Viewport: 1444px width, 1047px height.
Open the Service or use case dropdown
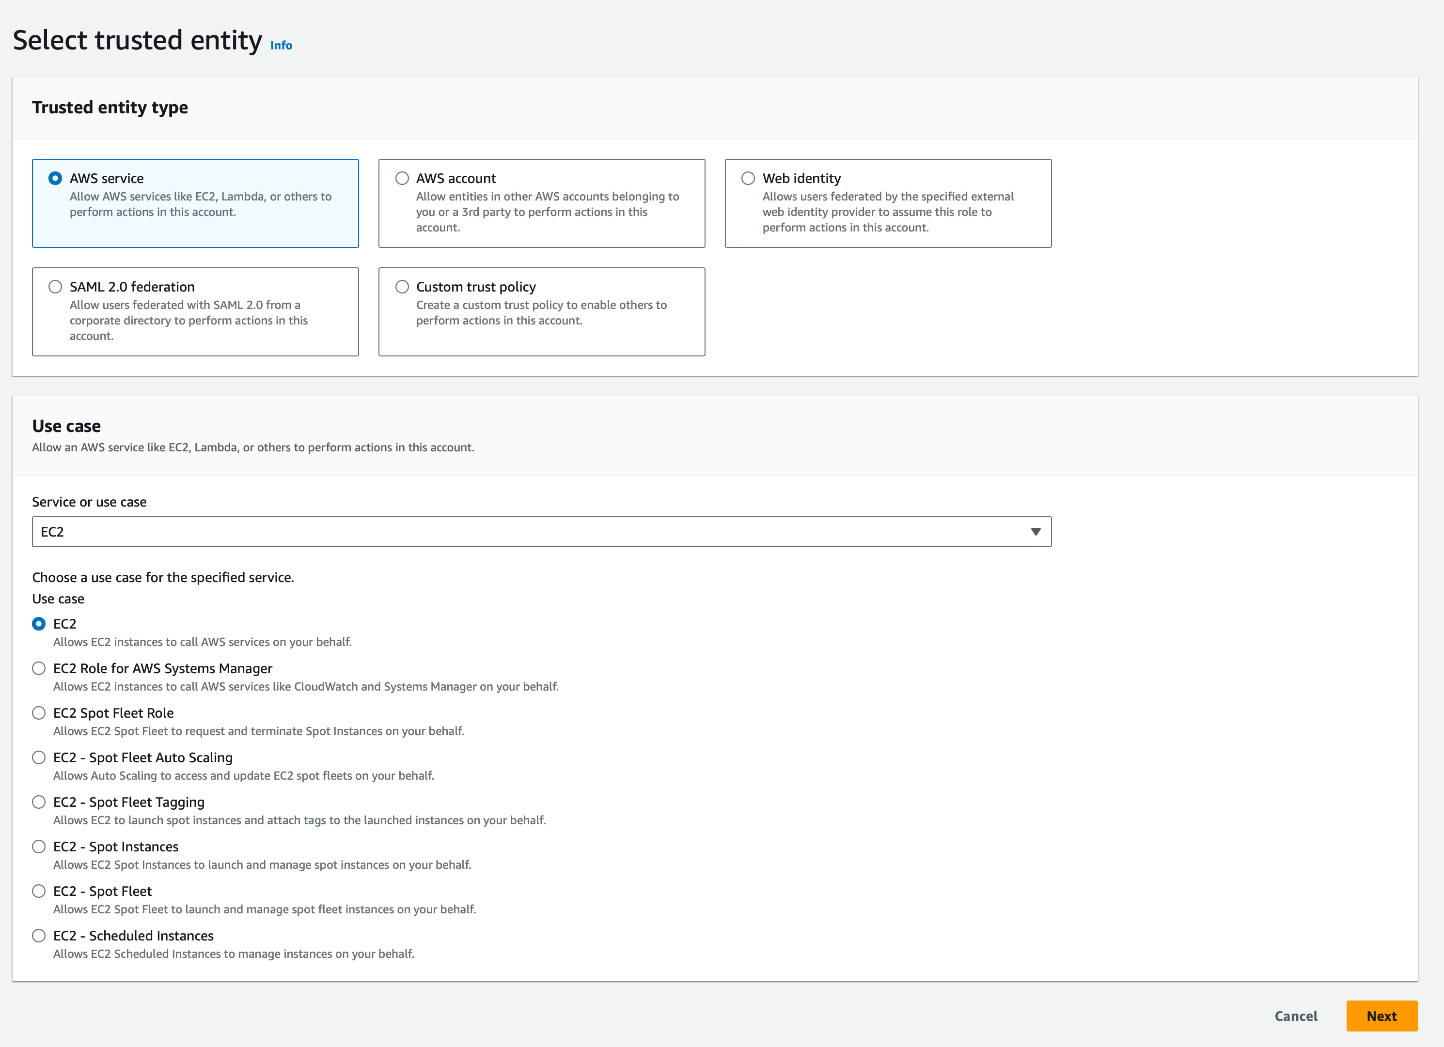(x=542, y=531)
